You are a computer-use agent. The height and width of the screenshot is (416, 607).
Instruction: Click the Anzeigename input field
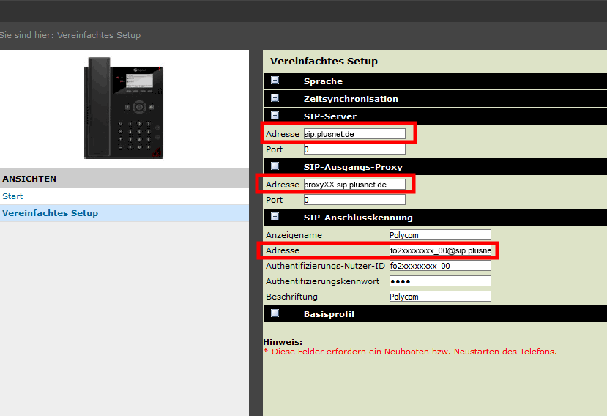[440, 234]
